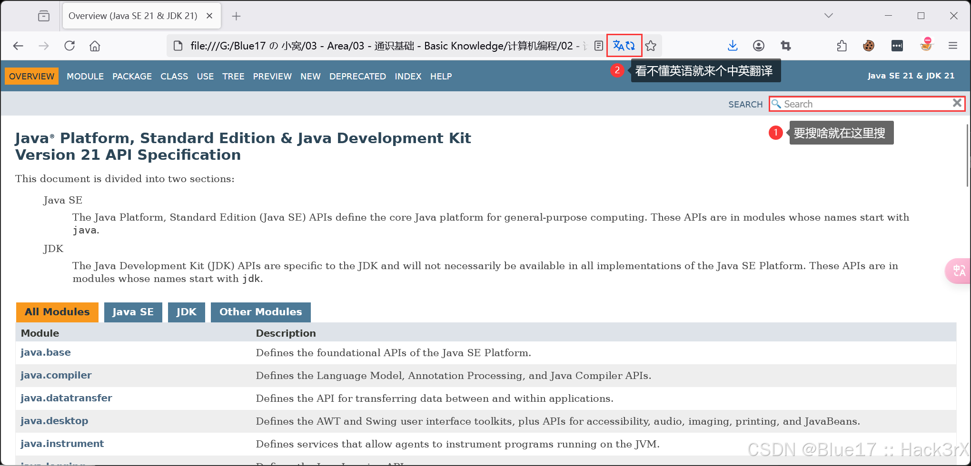View the DEPRECATED API list
This screenshot has height=466, width=971.
point(357,76)
